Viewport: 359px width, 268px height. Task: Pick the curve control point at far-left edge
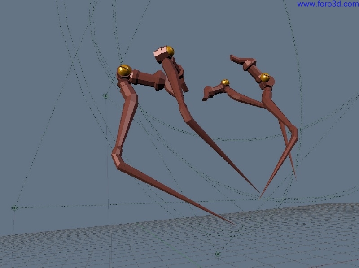14,208
